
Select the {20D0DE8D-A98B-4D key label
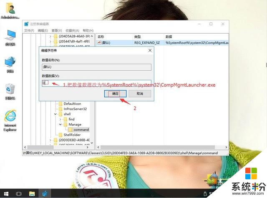point(74,140)
